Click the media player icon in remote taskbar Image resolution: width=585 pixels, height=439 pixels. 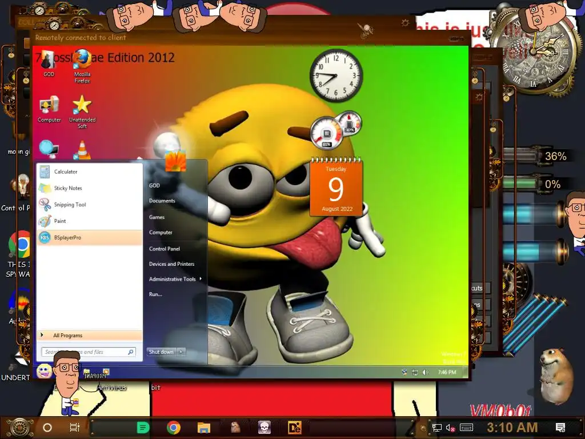point(106,372)
